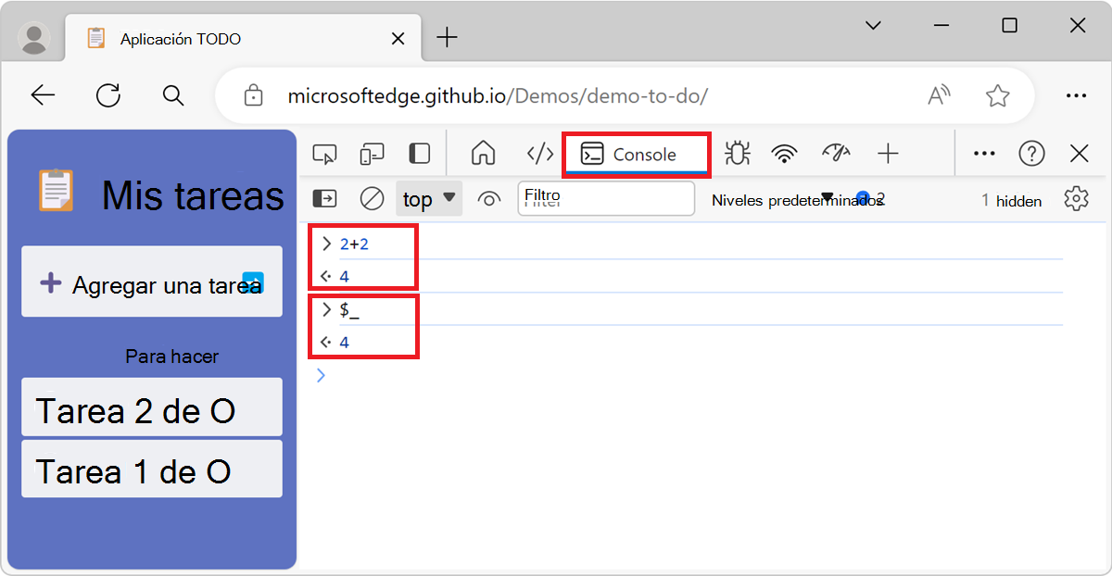The height and width of the screenshot is (576, 1112).
Task: Open the Inspect element picker tool
Action: [324, 154]
